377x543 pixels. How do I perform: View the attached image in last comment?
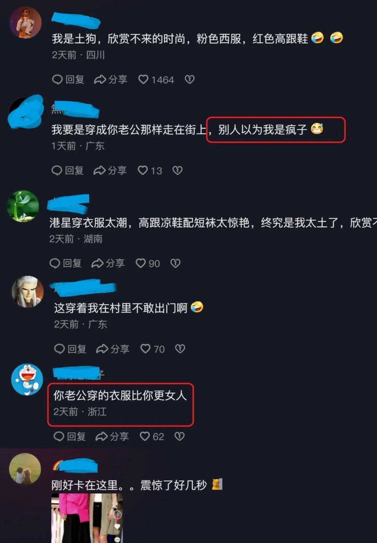coord(87,518)
